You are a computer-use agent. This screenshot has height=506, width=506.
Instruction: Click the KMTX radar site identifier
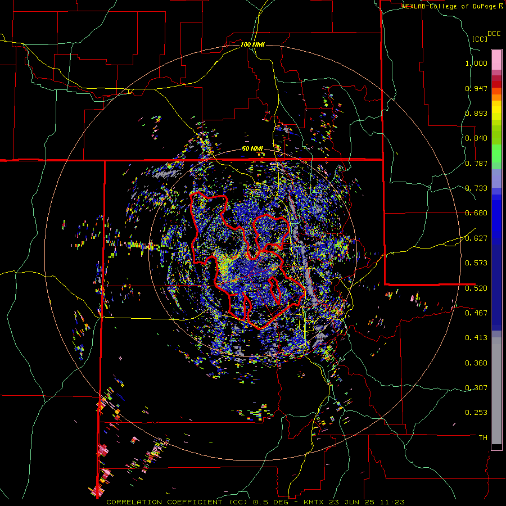click(x=314, y=502)
